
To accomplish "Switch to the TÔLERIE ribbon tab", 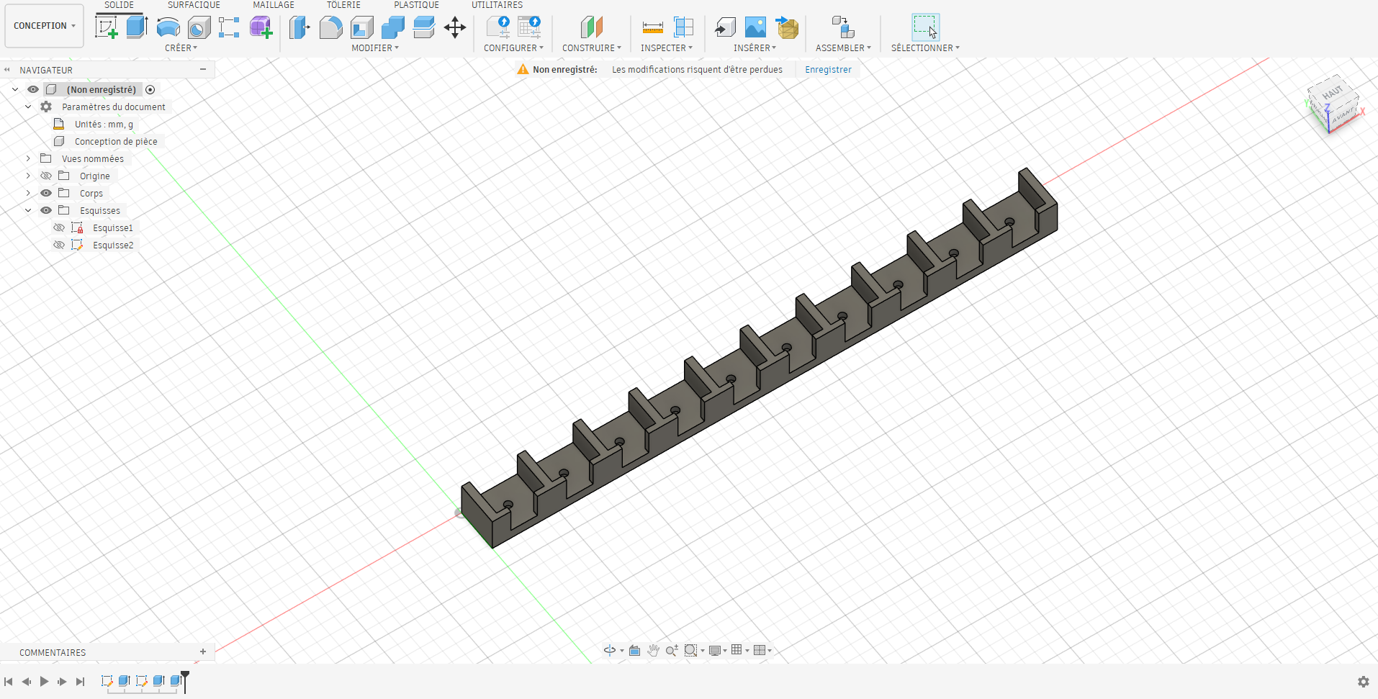I will (343, 5).
